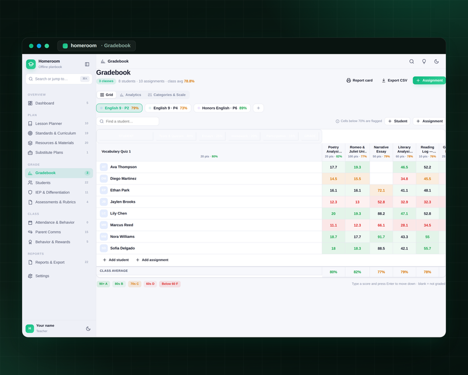Select Jaylen Brooks student row name
This screenshot has height=375, width=468.
coord(123,202)
